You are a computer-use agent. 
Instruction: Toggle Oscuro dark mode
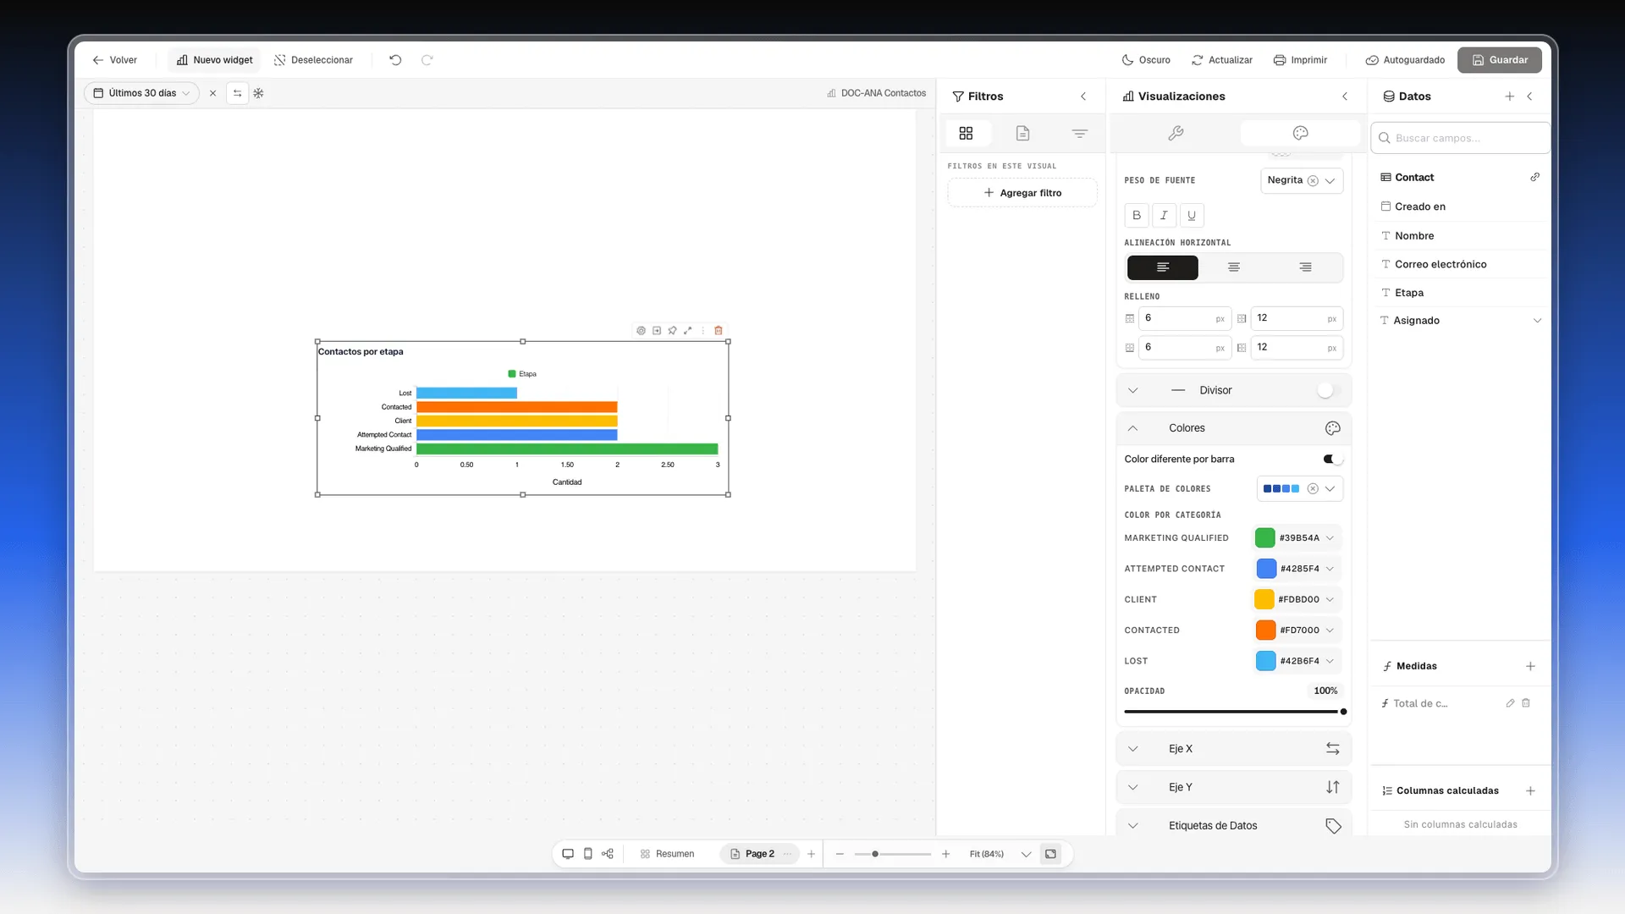[1146, 60]
